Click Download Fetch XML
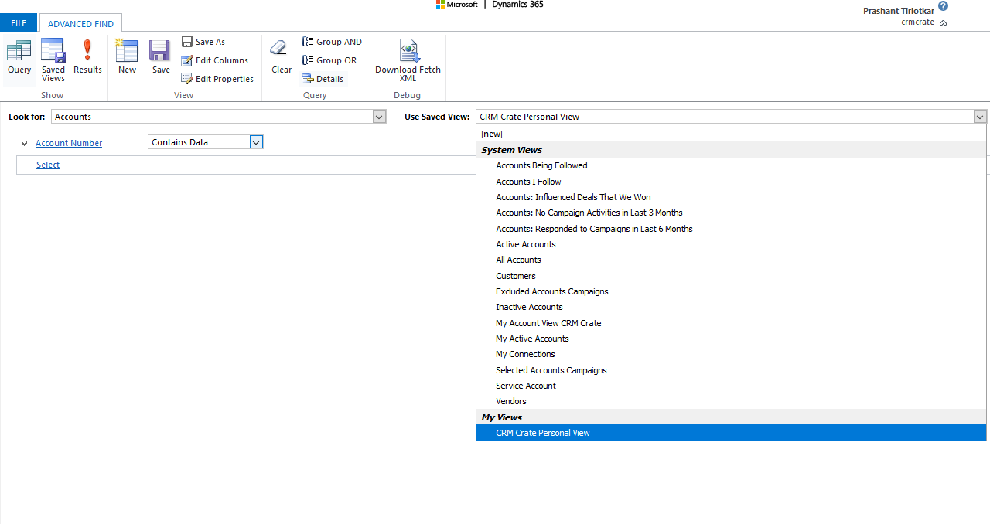Image resolution: width=990 pixels, height=524 pixels. pos(408,58)
